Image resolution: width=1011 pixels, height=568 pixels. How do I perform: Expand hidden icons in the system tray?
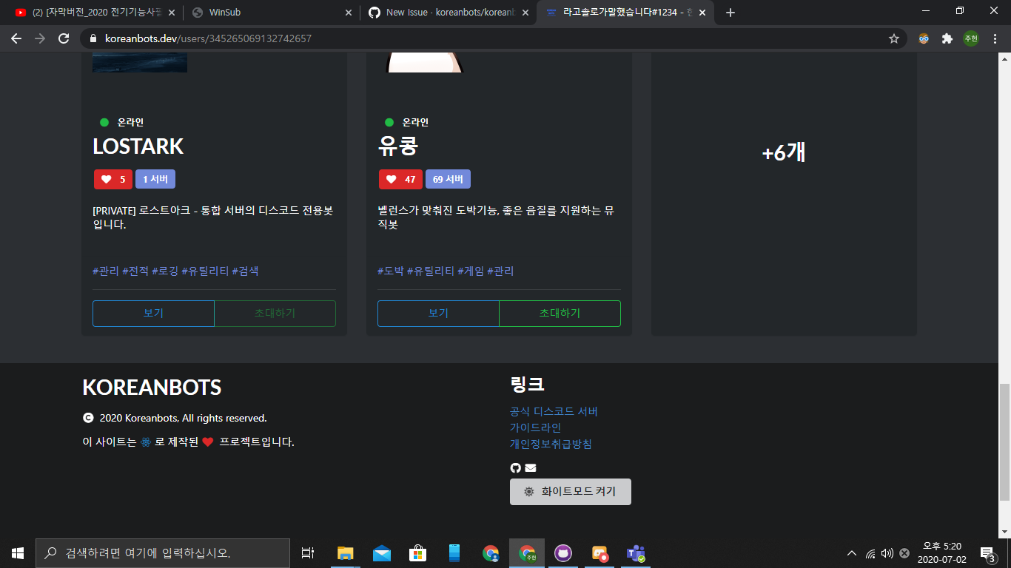pos(851,552)
